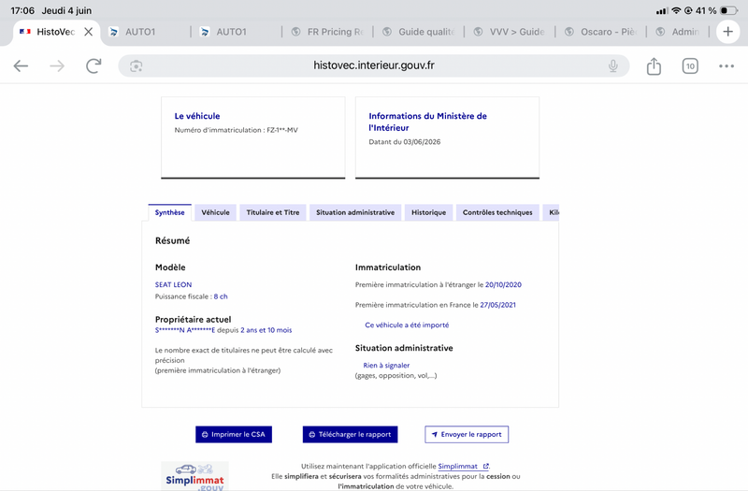Open the Situation administrative tab
This screenshot has width=748, height=491.
click(x=355, y=213)
